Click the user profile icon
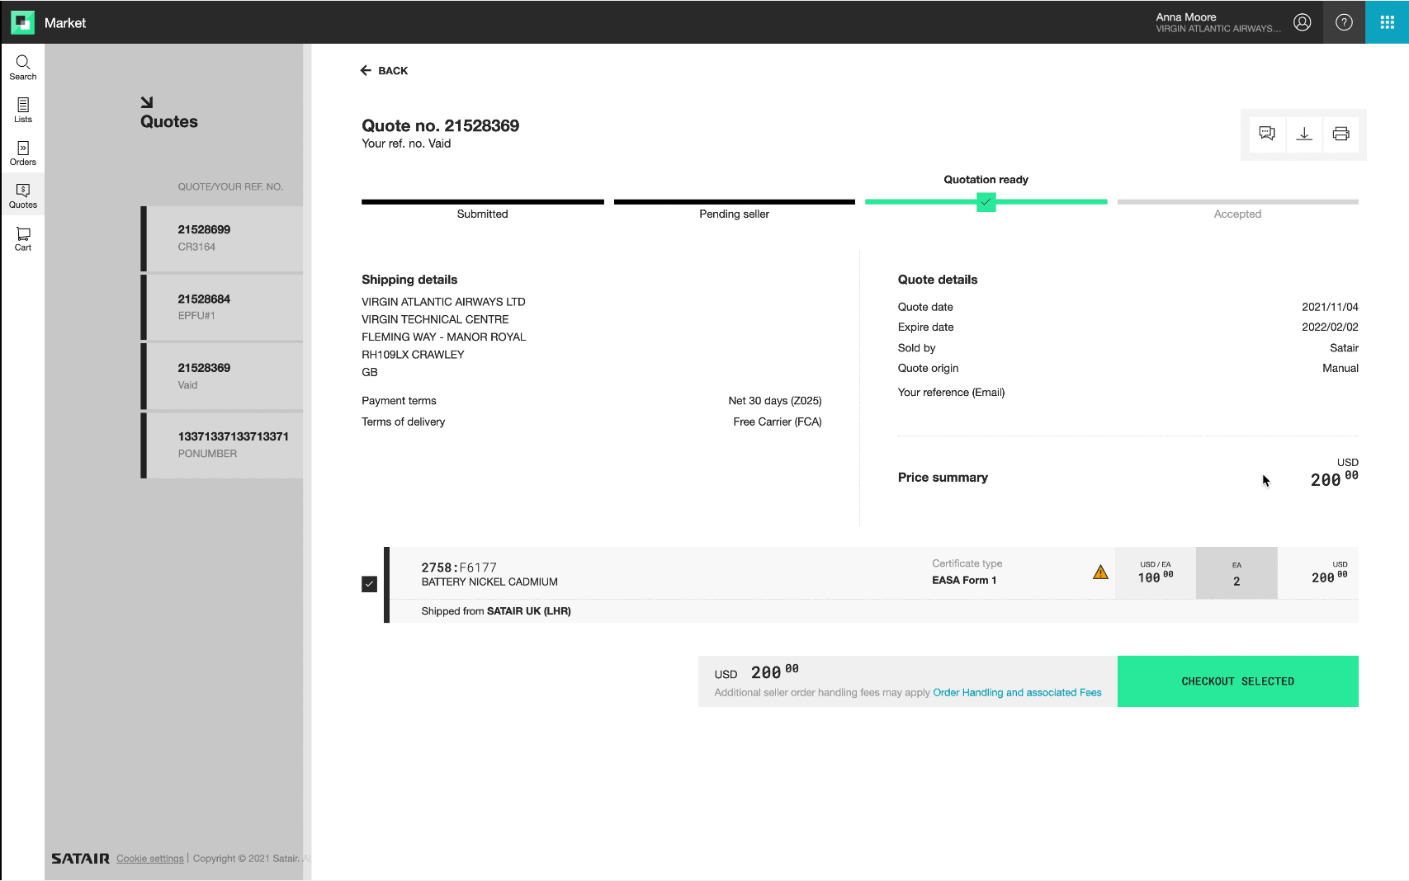Viewport: 1409px width, 881px height. click(x=1302, y=22)
